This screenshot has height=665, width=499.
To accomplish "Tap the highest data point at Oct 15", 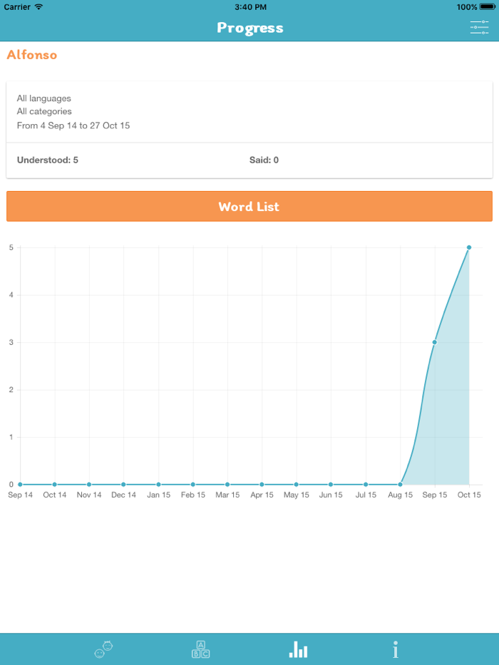I will (x=469, y=247).
